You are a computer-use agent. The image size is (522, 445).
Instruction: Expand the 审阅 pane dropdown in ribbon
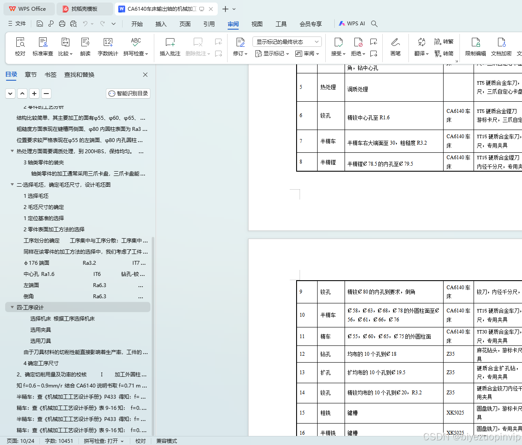click(307, 54)
